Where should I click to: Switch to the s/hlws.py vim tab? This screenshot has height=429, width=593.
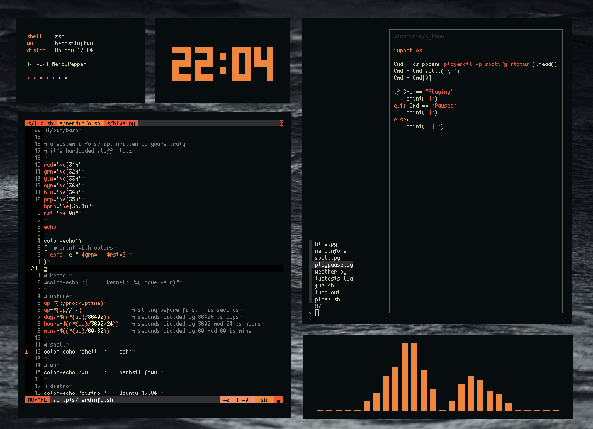[121, 123]
